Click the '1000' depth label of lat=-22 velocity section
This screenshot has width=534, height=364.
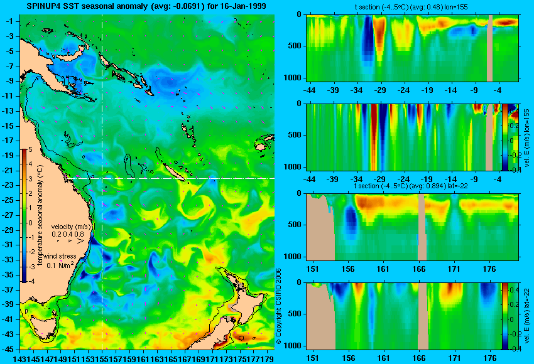(293, 346)
